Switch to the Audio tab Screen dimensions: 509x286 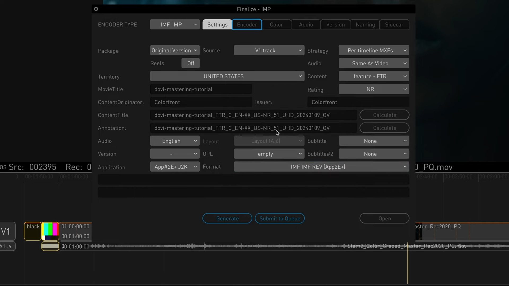305,24
